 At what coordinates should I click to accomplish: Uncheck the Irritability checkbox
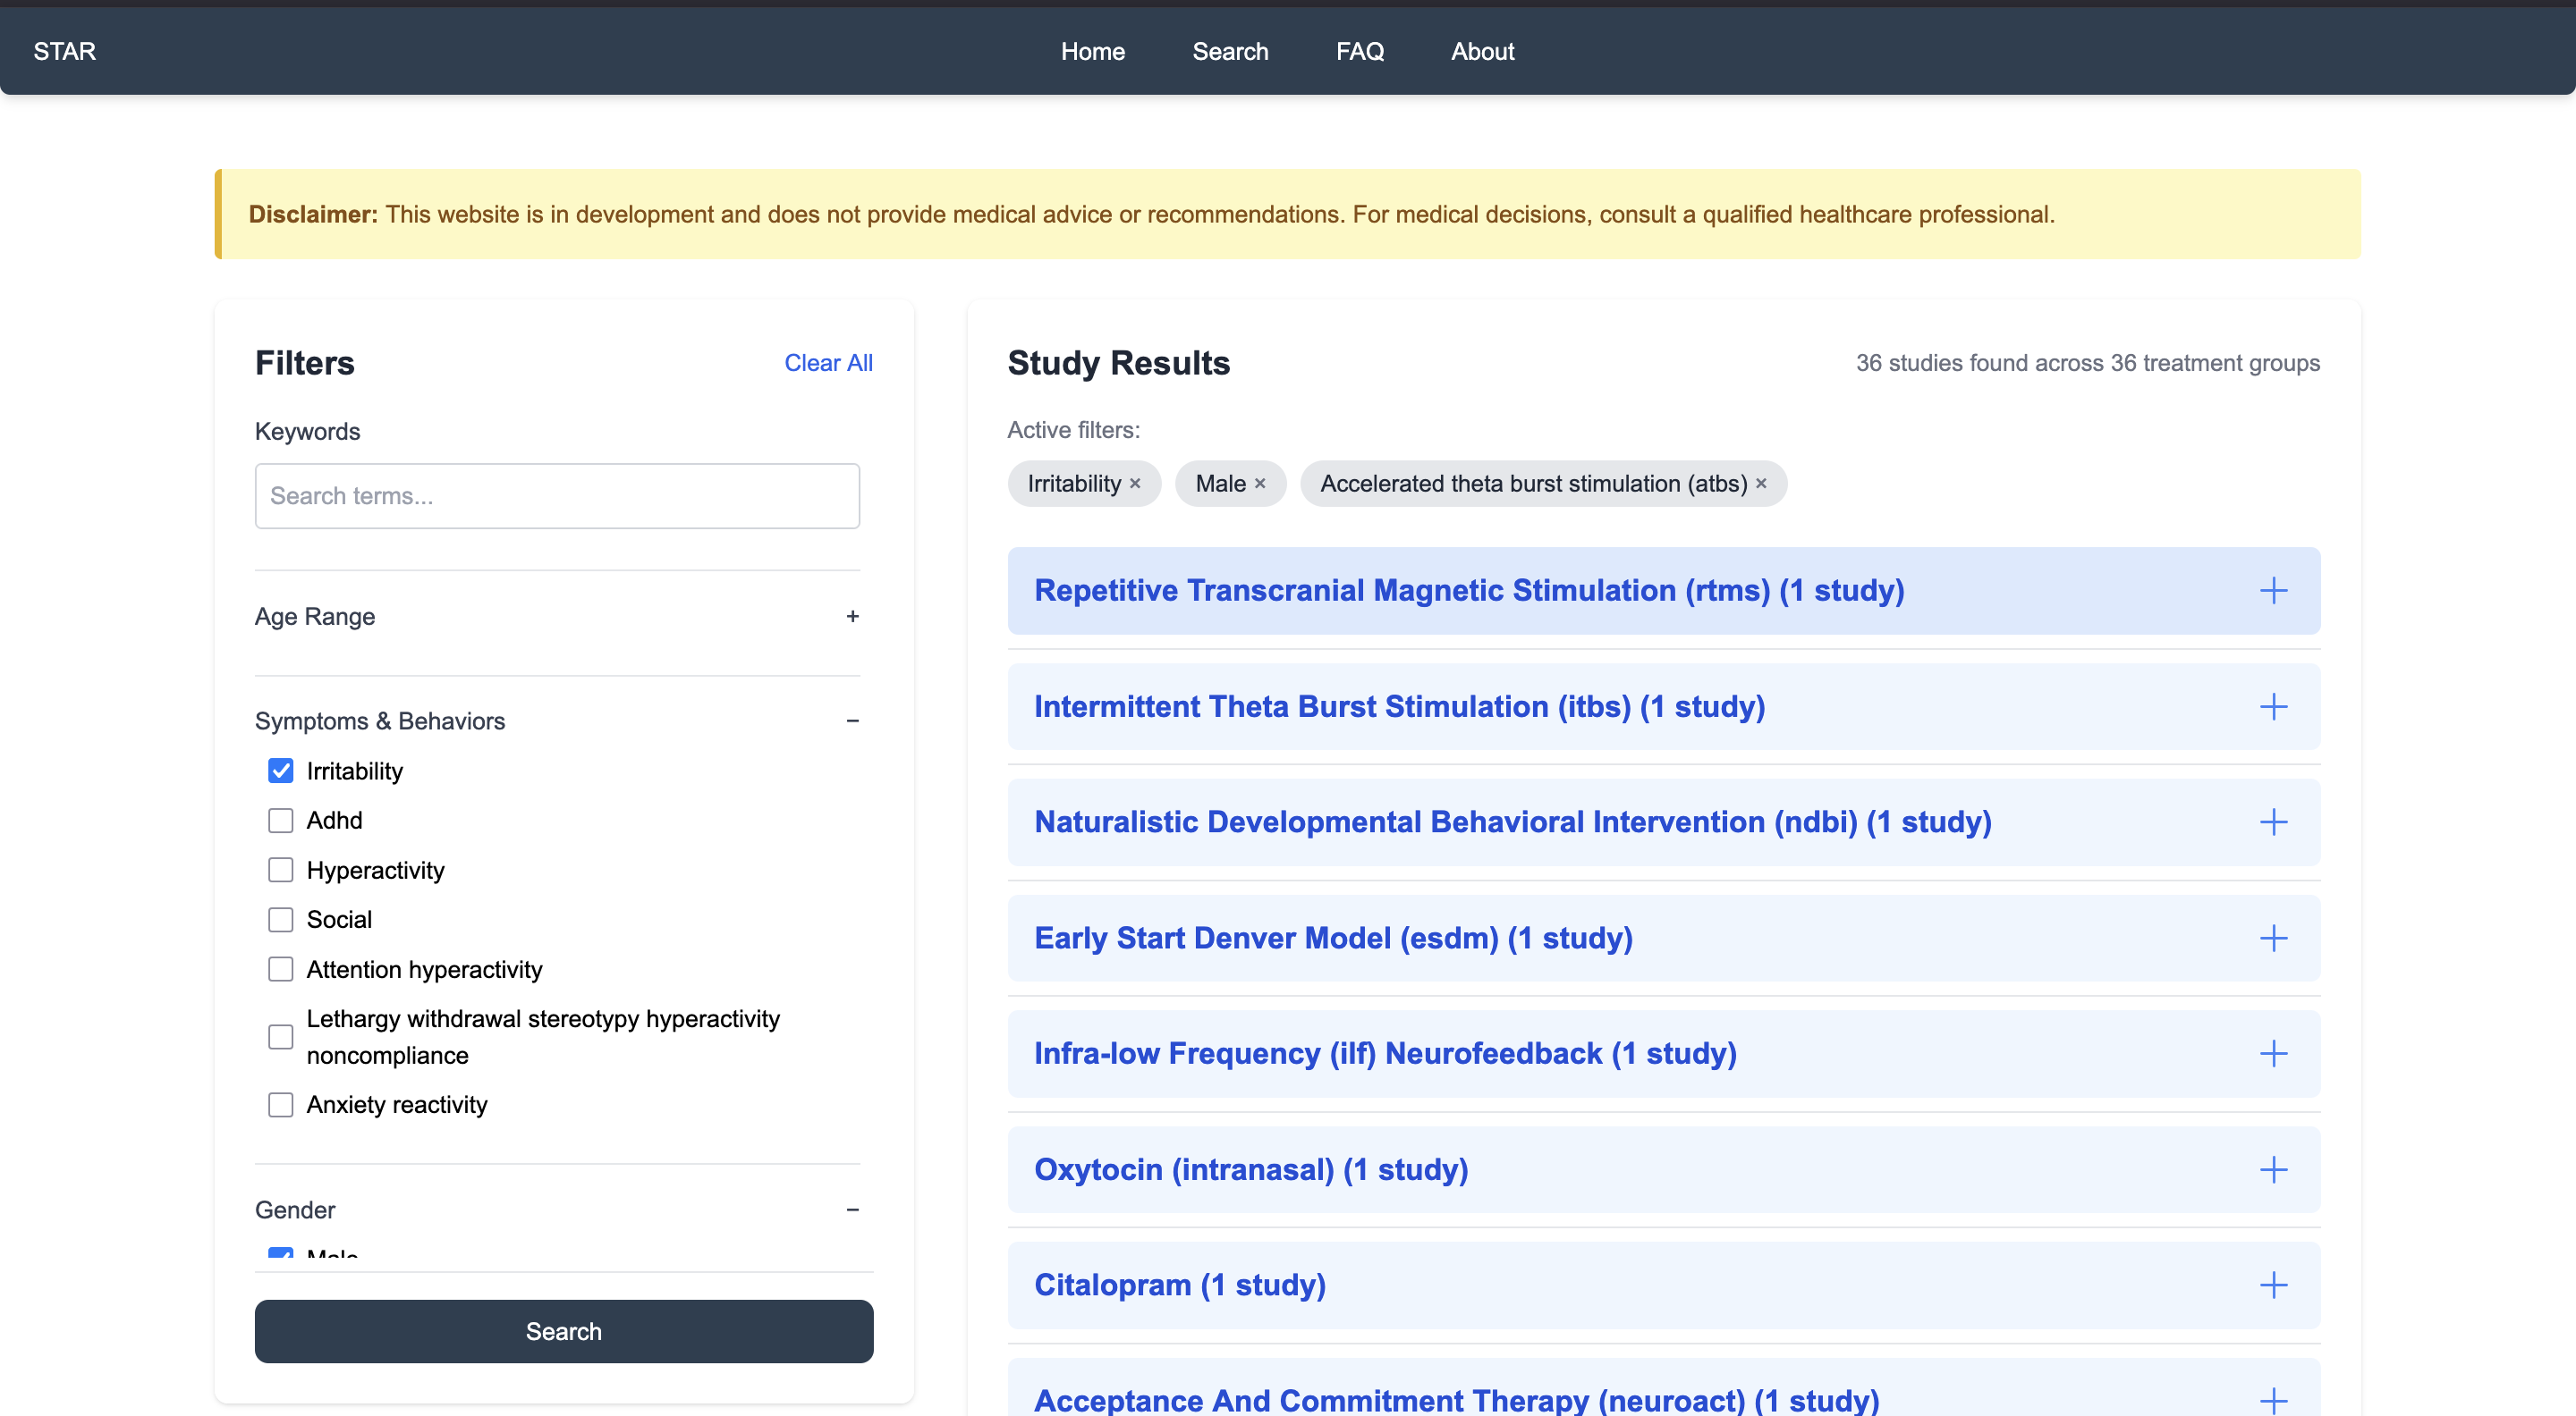click(x=281, y=771)
